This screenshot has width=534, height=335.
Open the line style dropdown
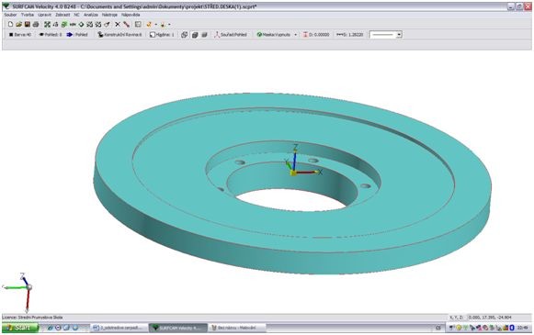(399, 35)
